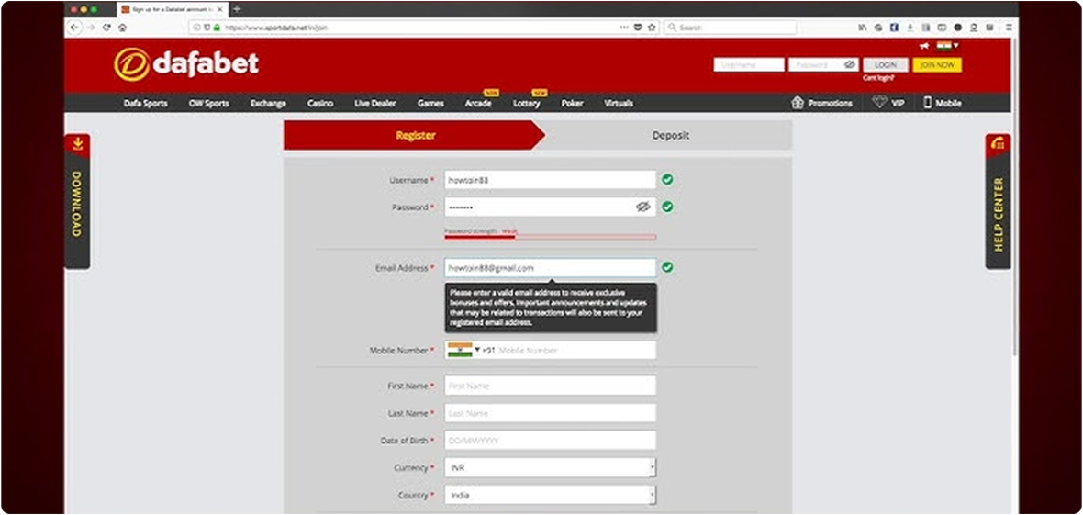
Task: Open the mobile country code flag dropdown
Action: click(x=463, y=350)
